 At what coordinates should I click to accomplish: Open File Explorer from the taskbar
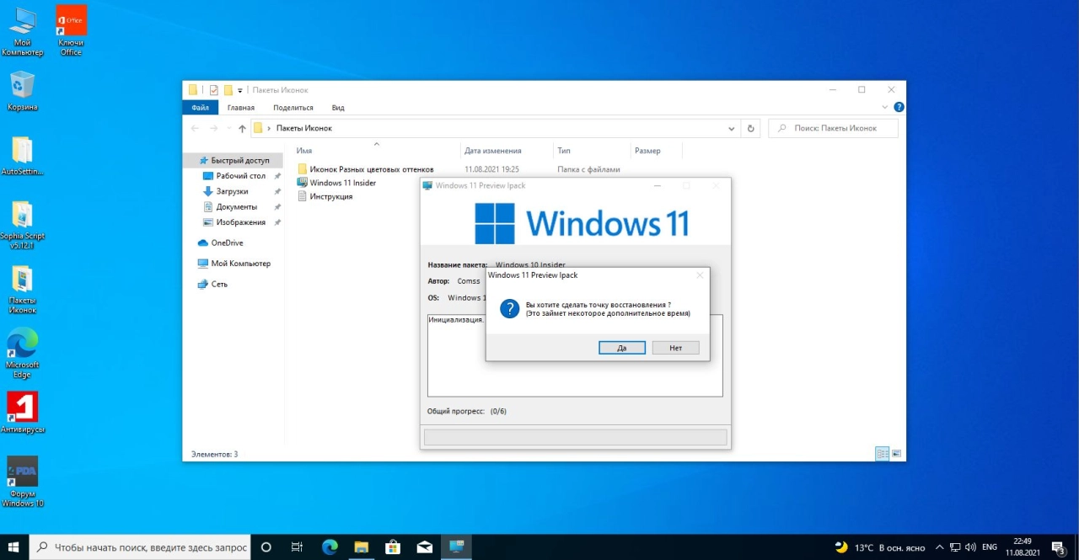pos(361,547)
